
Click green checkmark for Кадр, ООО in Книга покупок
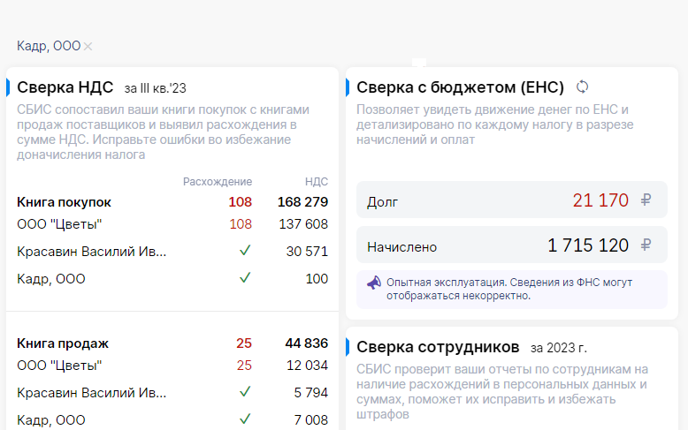(245, 277)
